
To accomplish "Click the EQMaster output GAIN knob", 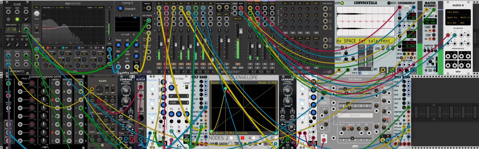I will pos(109,39).
